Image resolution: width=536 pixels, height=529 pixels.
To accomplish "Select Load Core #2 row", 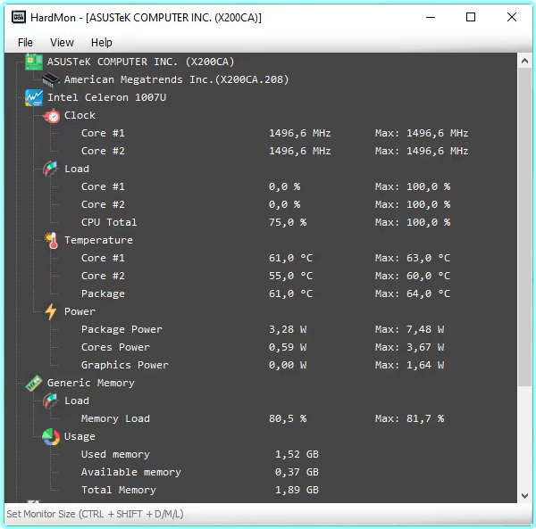I will coord(265,204).
